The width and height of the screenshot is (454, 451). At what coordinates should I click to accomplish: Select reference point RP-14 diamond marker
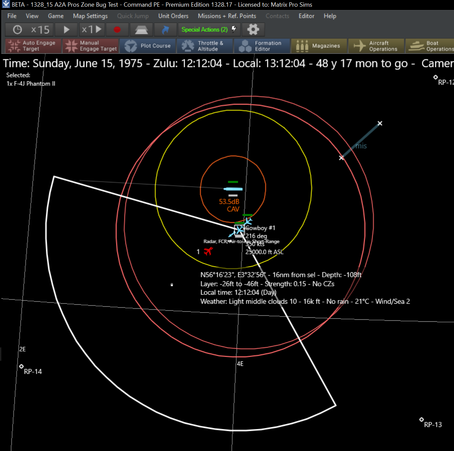coord(21,366)
